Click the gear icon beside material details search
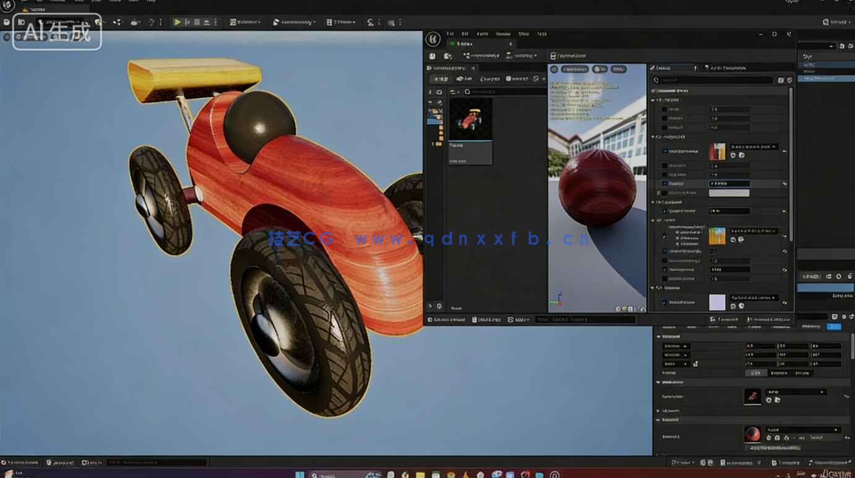This screenshot has height=478, width=855. tap(789, 80)
